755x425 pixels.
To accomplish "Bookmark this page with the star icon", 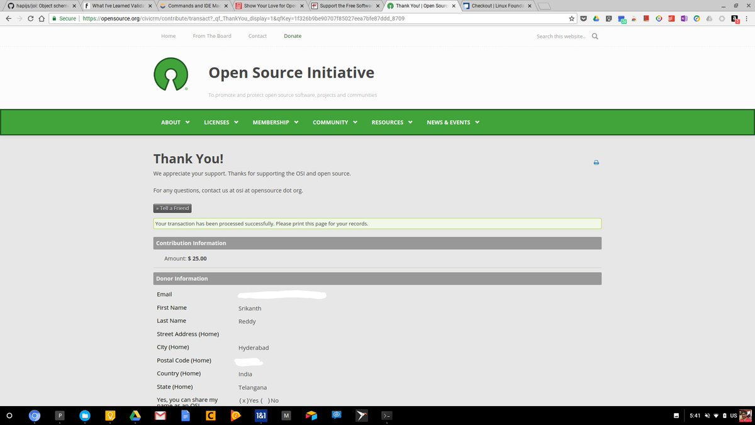I will 571,19.
